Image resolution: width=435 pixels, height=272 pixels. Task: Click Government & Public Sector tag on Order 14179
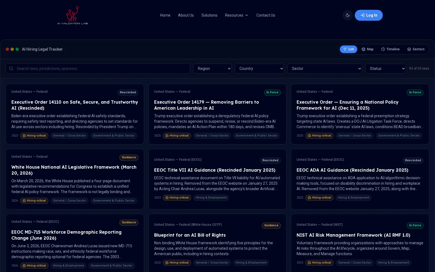pos(256,136)
